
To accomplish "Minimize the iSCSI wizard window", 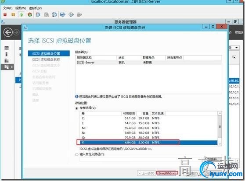I will (x=206, y=27).
